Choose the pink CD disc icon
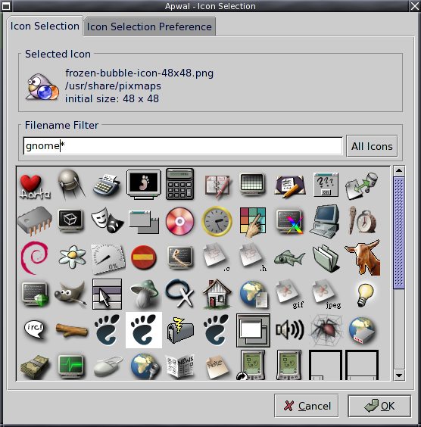 click(x=179, y=221)
